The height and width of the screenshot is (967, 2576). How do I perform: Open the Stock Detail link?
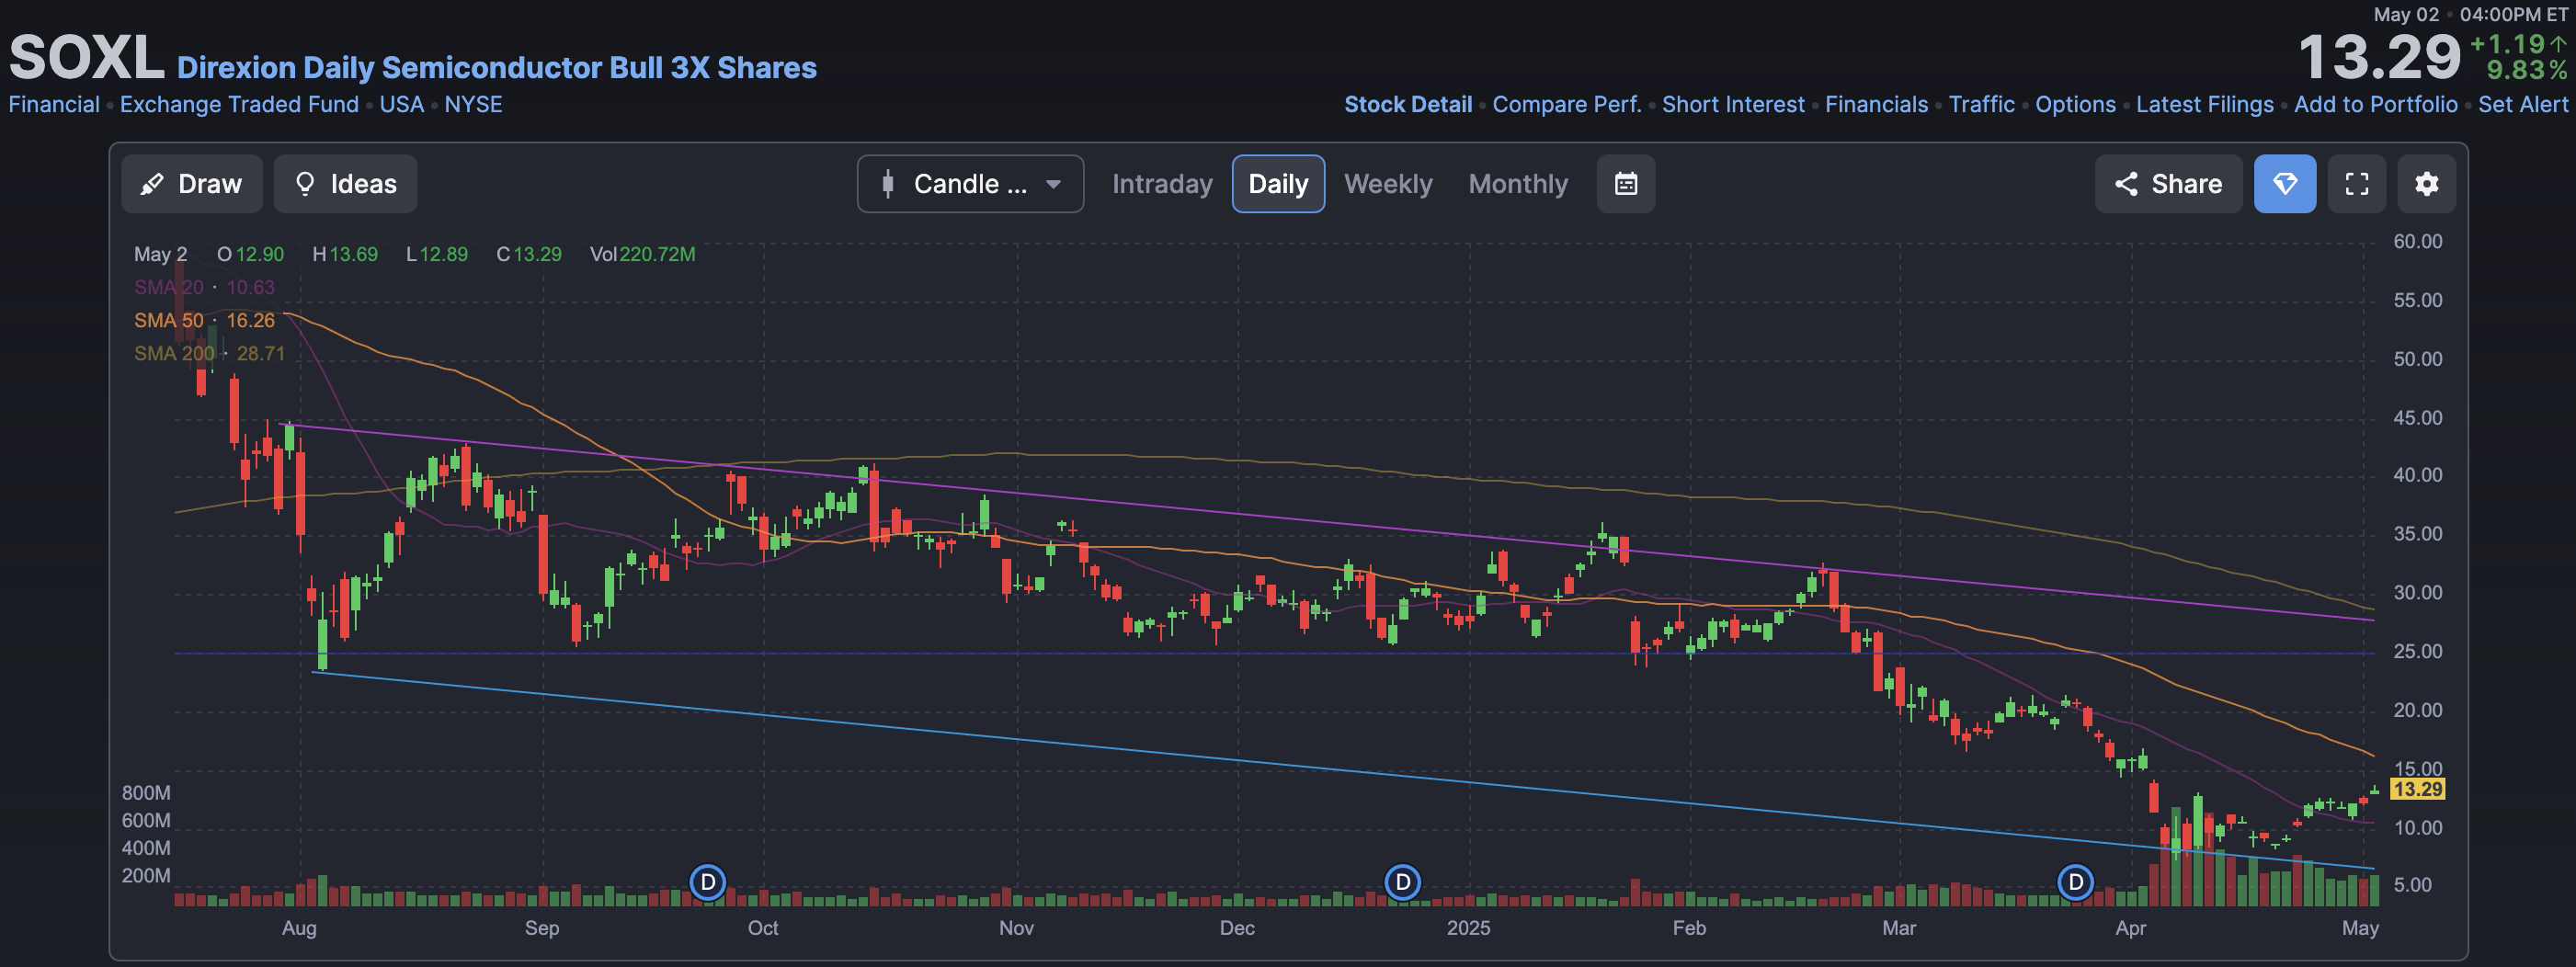point(1408,104)
